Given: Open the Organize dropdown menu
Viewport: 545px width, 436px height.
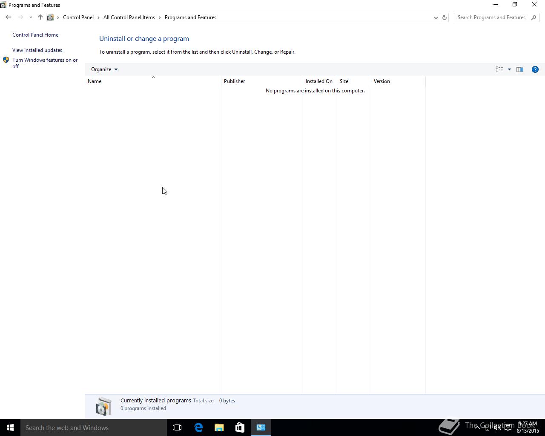Looking at the screenshot, I should click(x=104, y=69).
